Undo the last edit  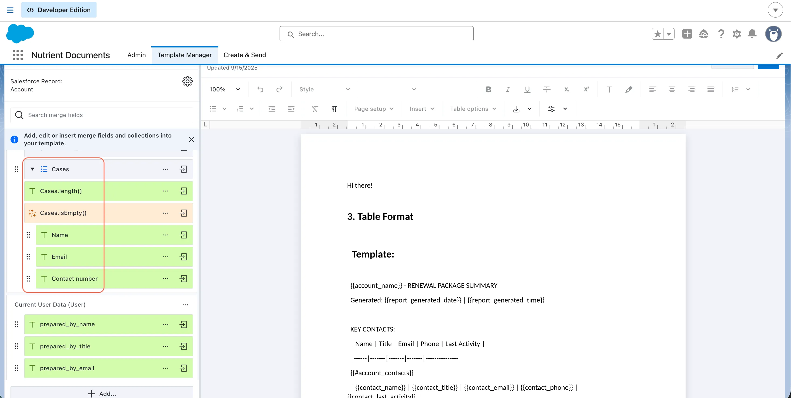pyautogui.click(x=260, y=89)
